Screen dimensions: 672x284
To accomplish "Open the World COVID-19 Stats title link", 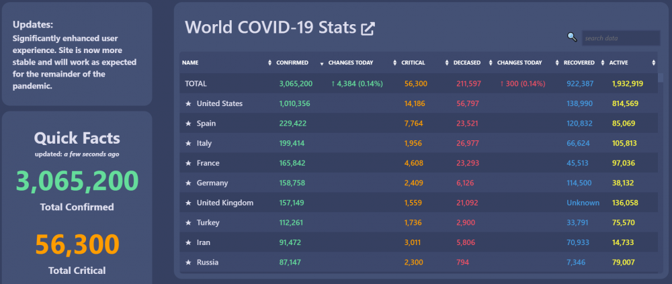I will pos(270,28).
